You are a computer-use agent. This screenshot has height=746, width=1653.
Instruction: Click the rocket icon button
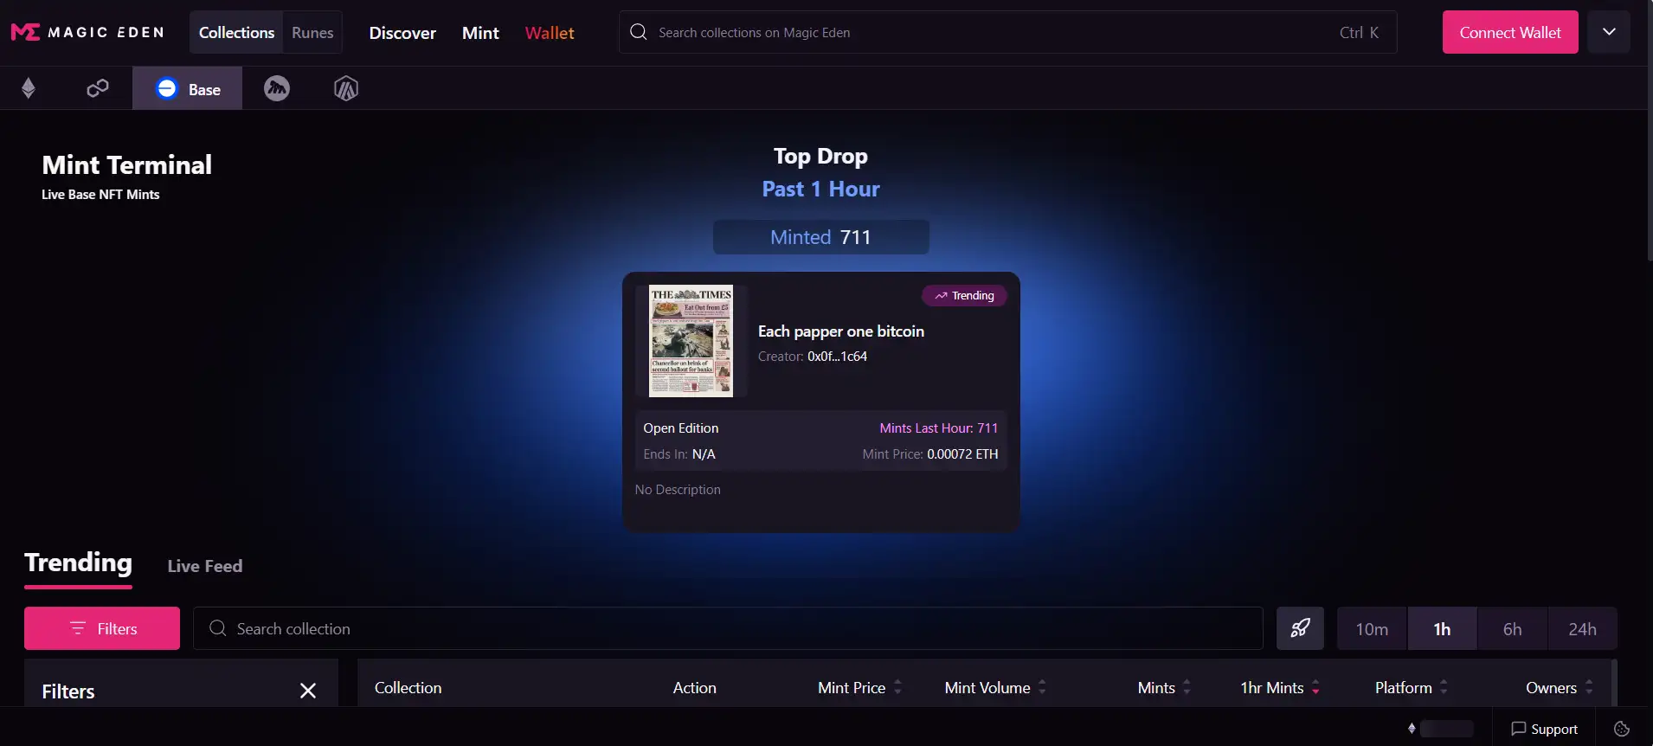pyautogui.click(x=1300, y=628)
